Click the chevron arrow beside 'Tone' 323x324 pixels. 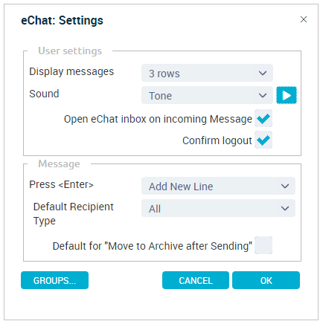263,95
